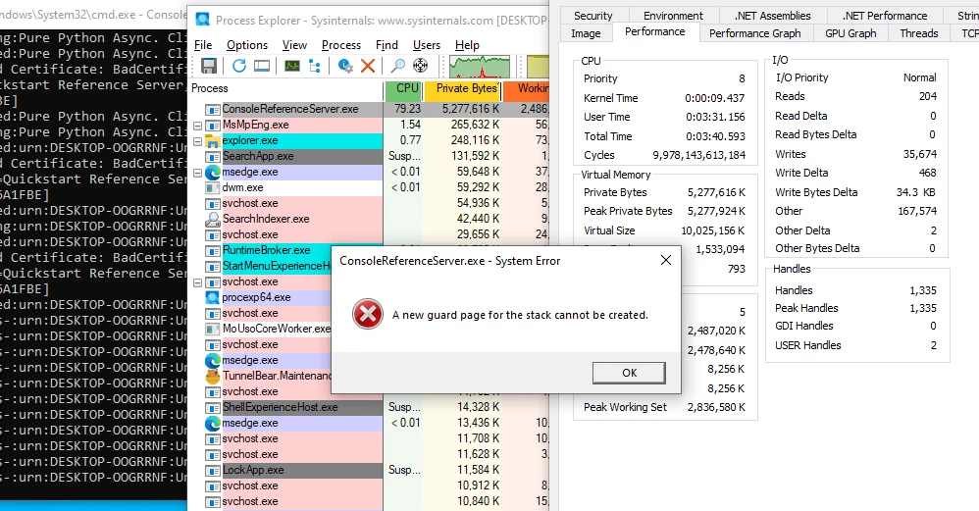
Task: Open the Options menu
Action: tap(247, 45)
